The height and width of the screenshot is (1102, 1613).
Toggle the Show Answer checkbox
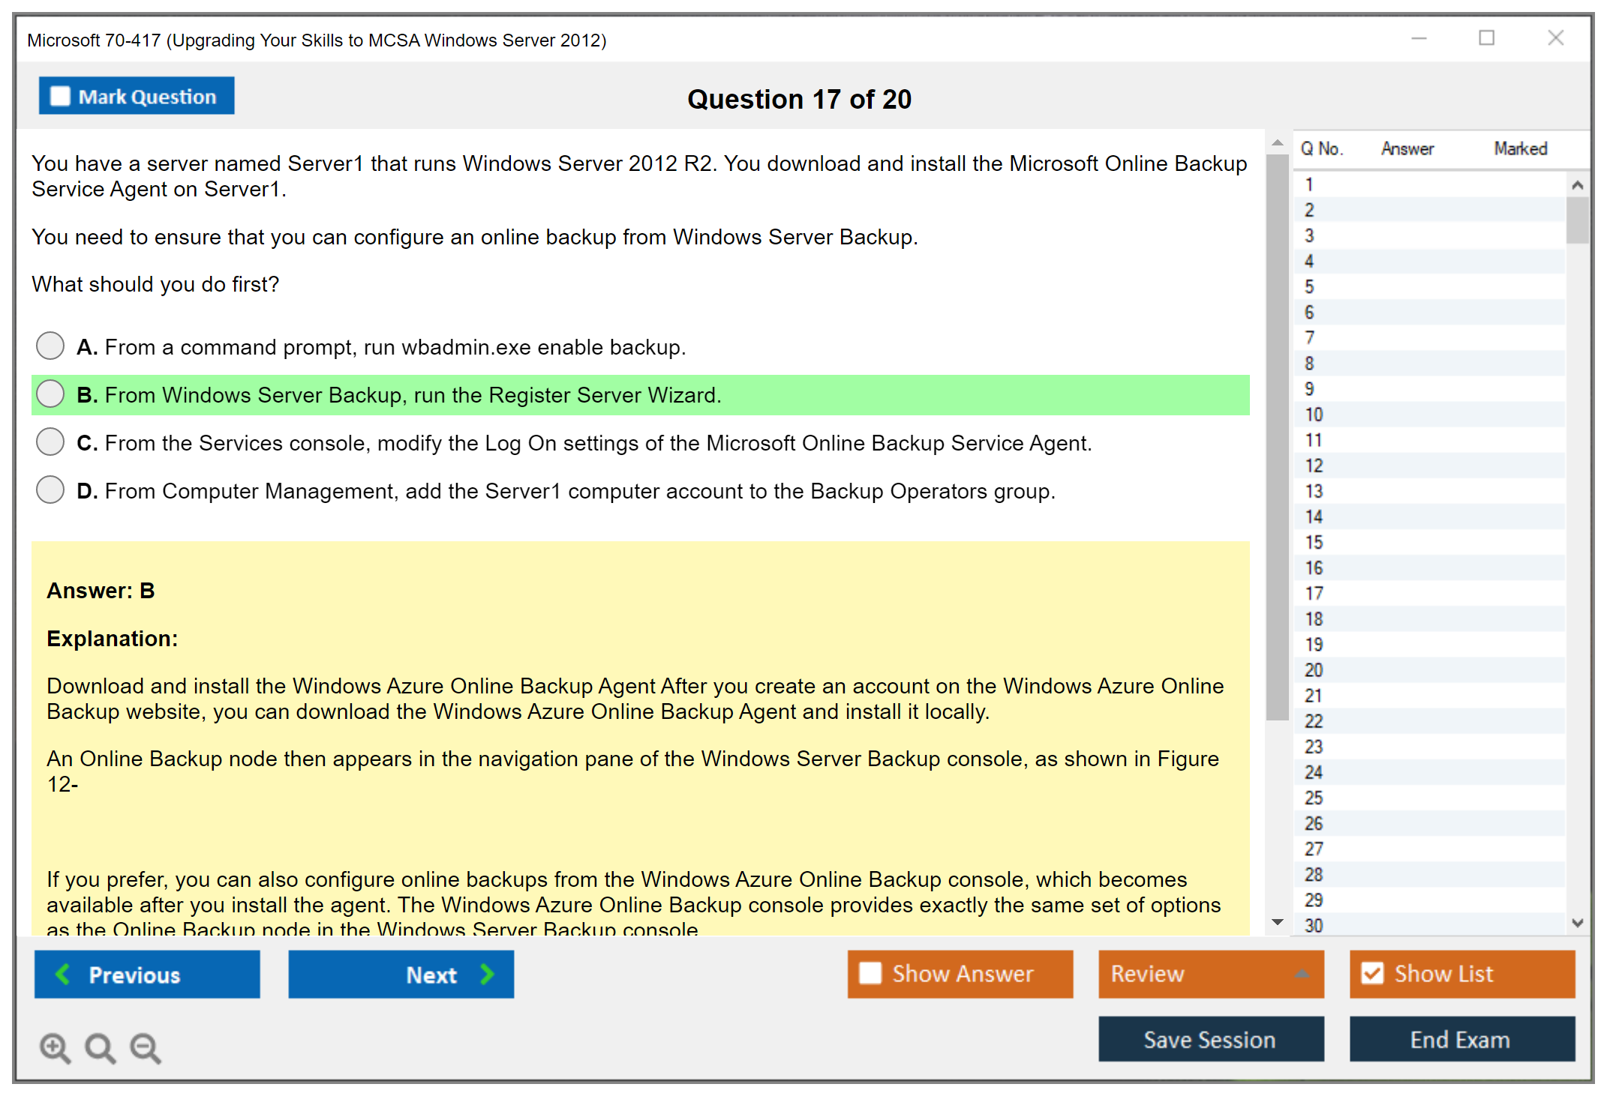(x=870, y=973)
